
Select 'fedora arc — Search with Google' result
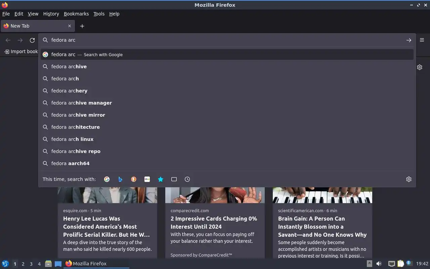227,54
